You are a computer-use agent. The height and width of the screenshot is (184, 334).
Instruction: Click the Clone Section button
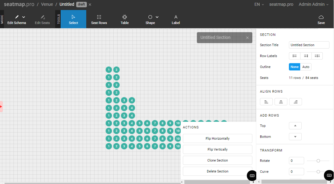click(x=217, y=160)
